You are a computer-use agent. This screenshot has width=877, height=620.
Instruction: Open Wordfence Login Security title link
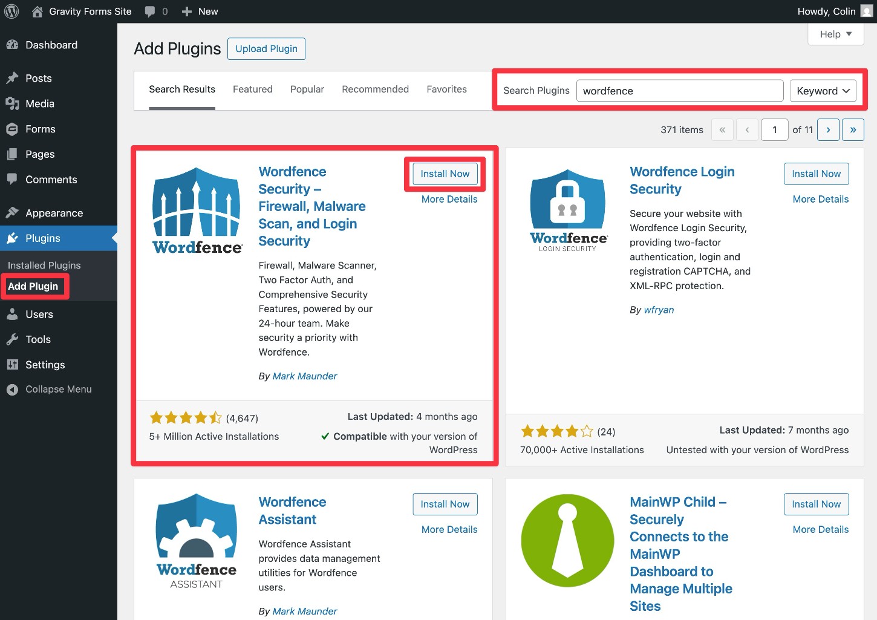click(x=682, y=180)
